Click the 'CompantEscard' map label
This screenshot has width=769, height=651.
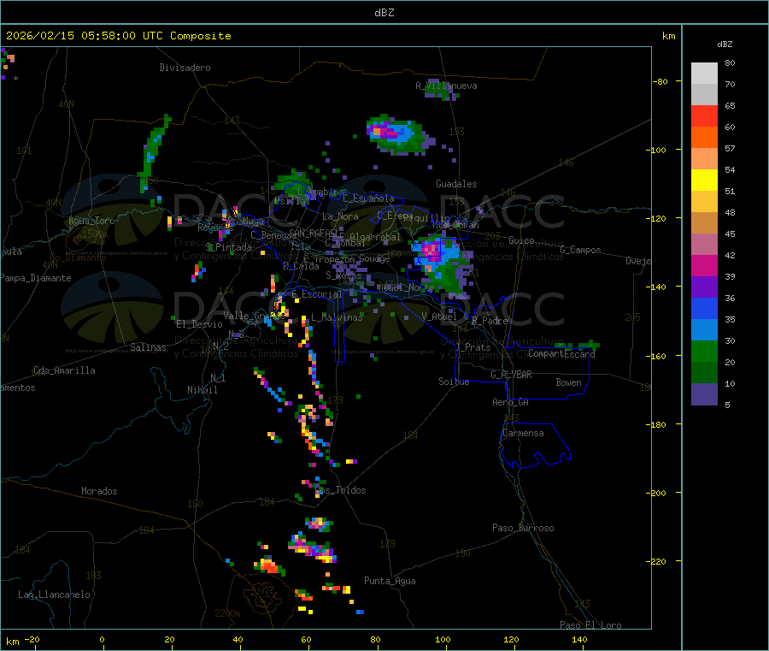tap(561, 353)
